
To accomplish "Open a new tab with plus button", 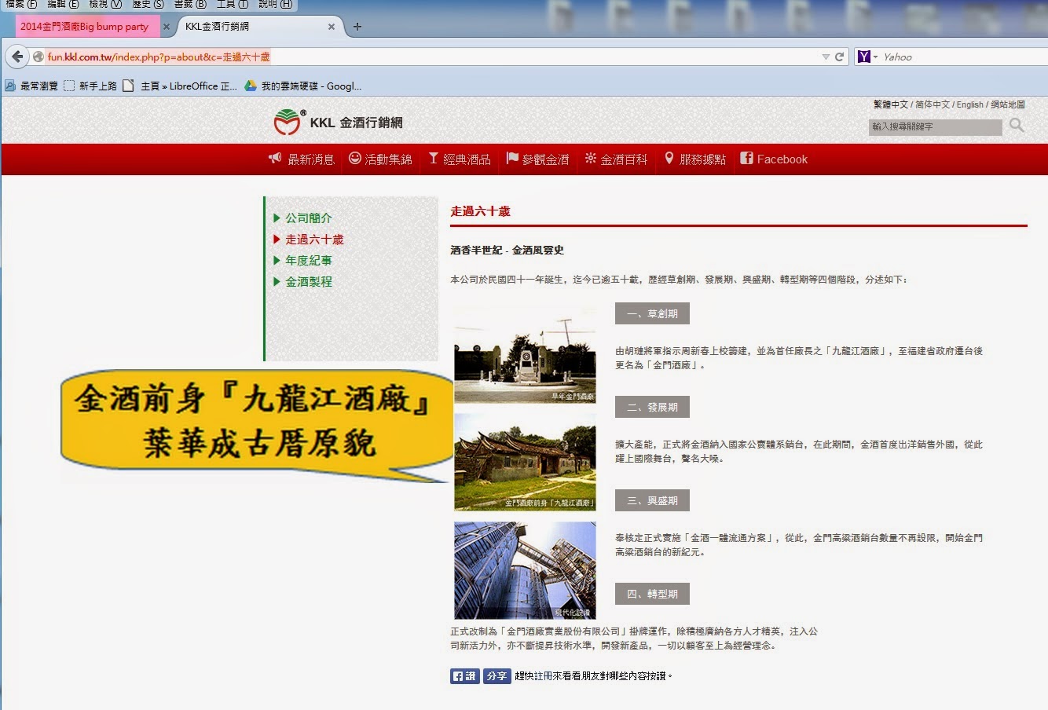I will pos(357,27).
